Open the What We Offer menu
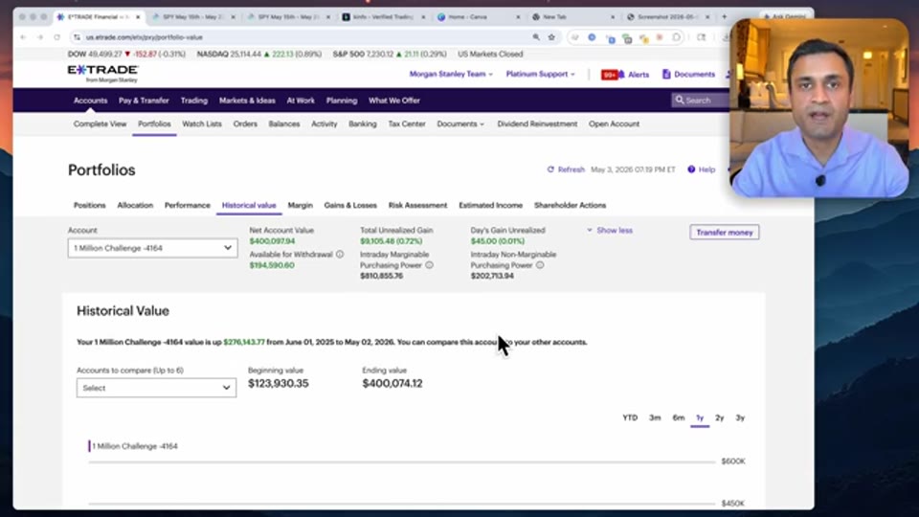 [x=394, y=101]
